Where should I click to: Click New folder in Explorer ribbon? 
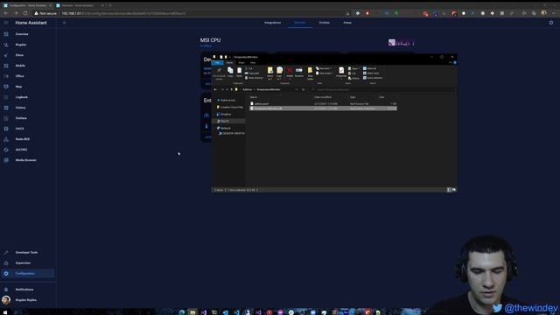click(x=310, y=73)
